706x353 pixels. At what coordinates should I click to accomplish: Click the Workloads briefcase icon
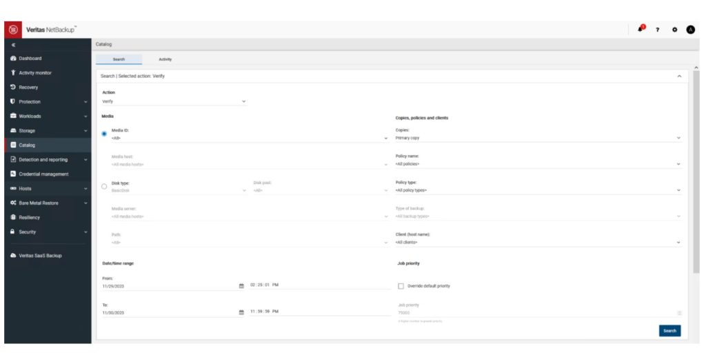click(x=13, y=116)
